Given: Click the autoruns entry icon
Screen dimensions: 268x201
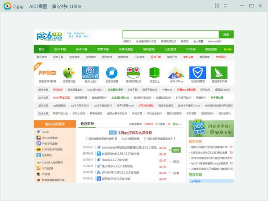Looking at the screenshot, I should point(99,147).
